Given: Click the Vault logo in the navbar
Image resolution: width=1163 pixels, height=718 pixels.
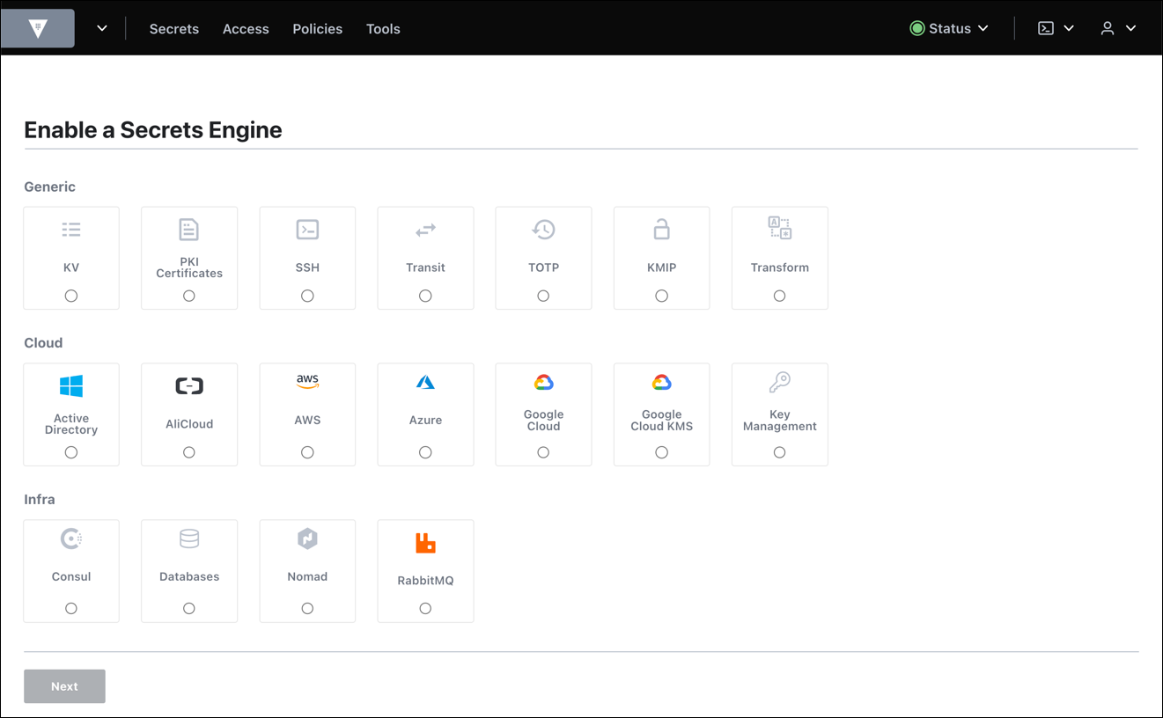Looking at the screenshot, I should [x=37, y=27].
